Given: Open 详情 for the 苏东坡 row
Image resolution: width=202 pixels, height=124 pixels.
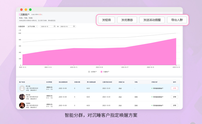Looking at the screenshot, I should (x=174, y=97).
